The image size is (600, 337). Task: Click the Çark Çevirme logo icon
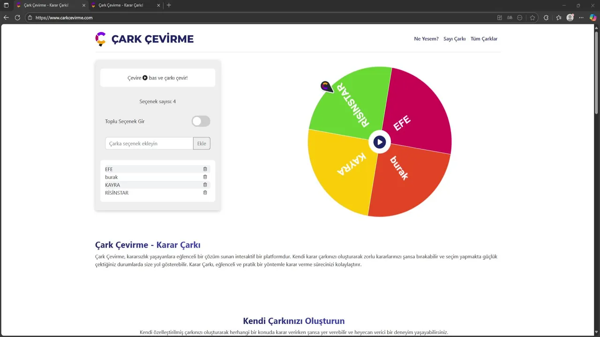pos(100,39)
